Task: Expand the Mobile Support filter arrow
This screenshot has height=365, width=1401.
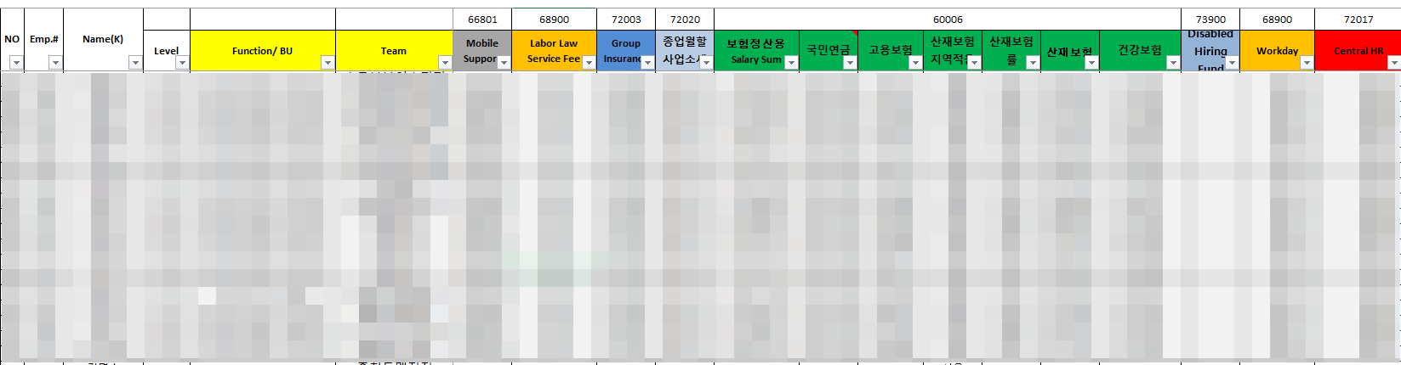Action: (504, 63)
